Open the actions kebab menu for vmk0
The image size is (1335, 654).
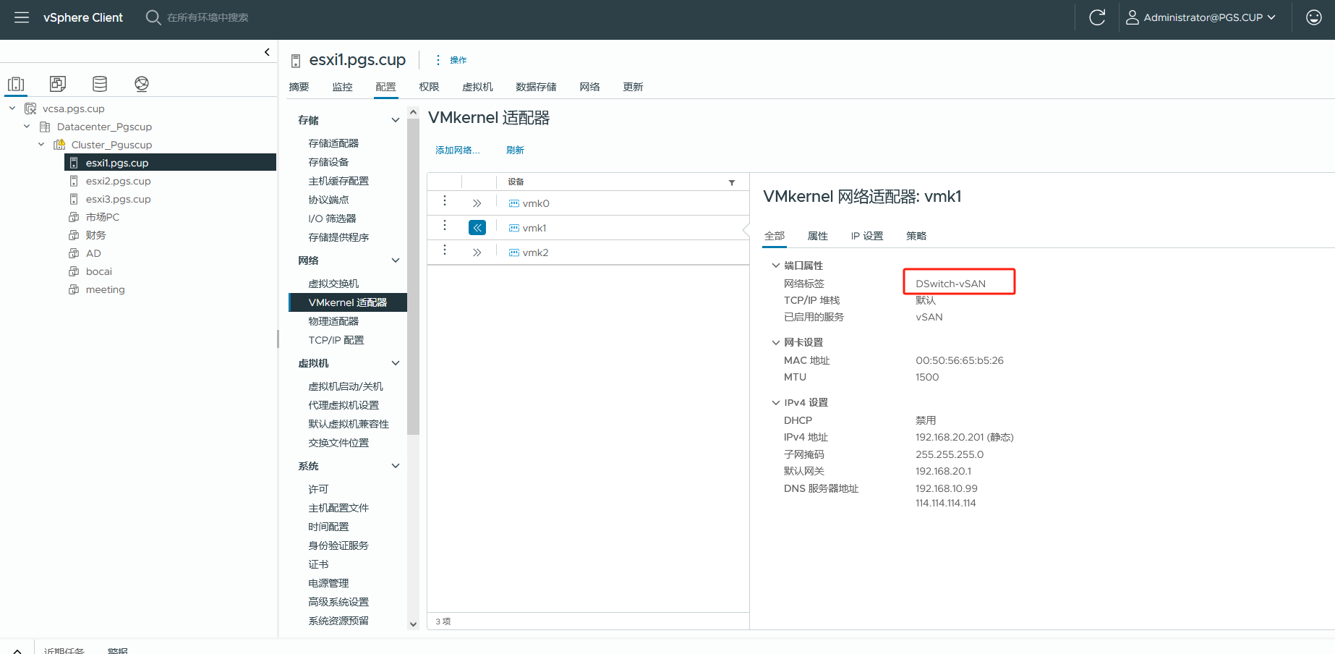(445, 201)
